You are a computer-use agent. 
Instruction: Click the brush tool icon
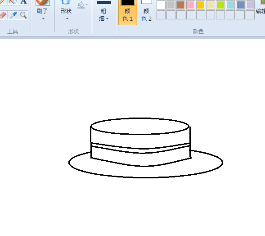43,3
